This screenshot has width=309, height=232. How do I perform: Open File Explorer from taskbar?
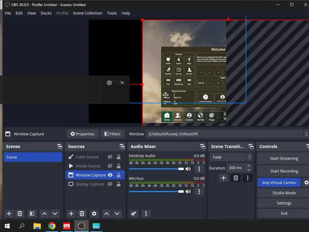37,226
